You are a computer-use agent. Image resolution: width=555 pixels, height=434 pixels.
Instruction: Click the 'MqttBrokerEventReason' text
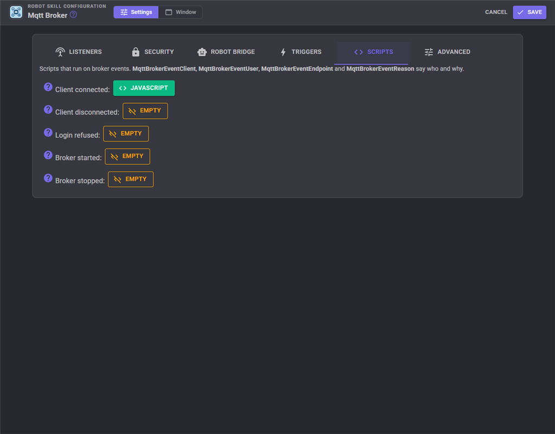[380, 69]
